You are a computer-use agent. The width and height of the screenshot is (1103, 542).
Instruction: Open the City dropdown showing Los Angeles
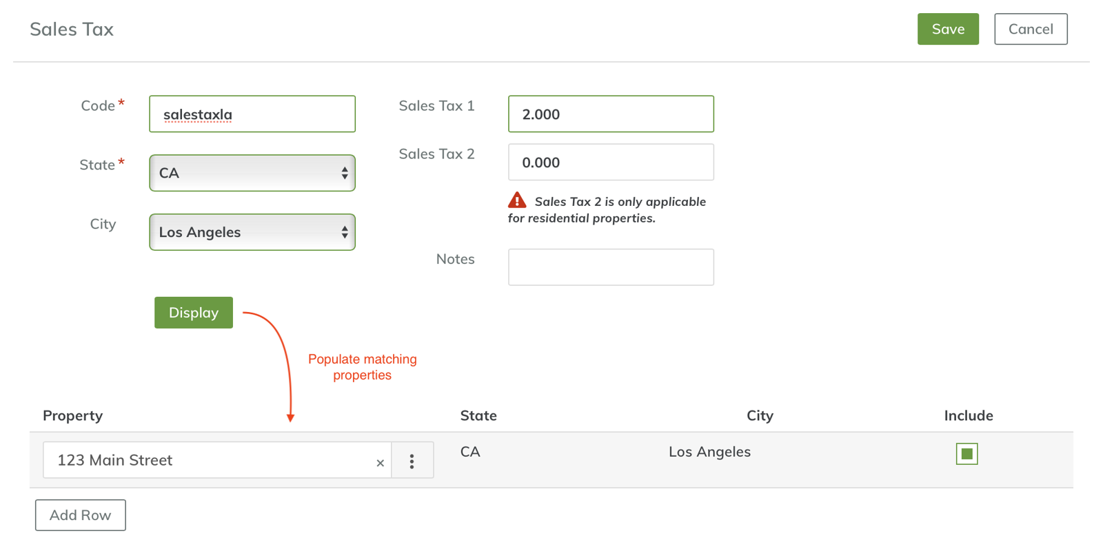tap(252, 232)
